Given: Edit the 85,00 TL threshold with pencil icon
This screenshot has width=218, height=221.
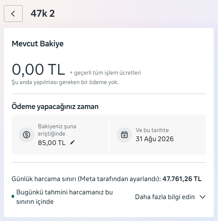Looking at the screenshot, I should click(73, 142).
